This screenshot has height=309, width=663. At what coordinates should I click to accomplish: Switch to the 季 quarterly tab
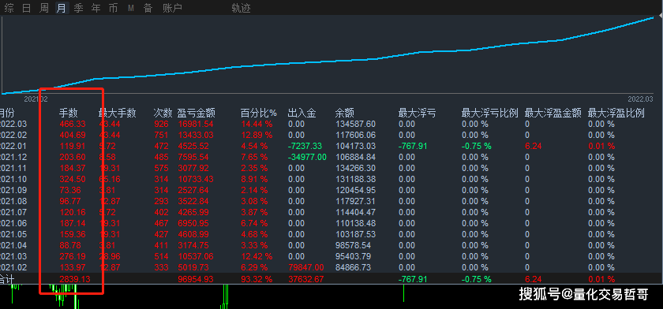point(79,9)
